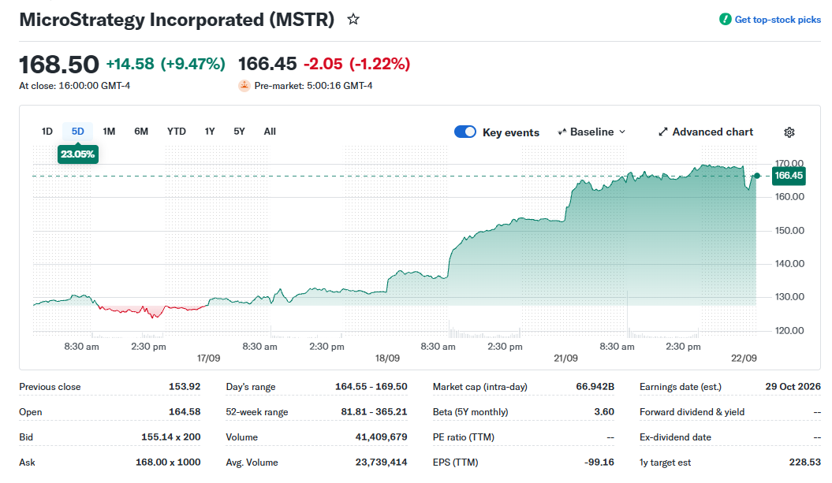Show the YTD chart range

177,132
